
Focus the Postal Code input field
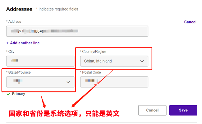tap(114, 82)
